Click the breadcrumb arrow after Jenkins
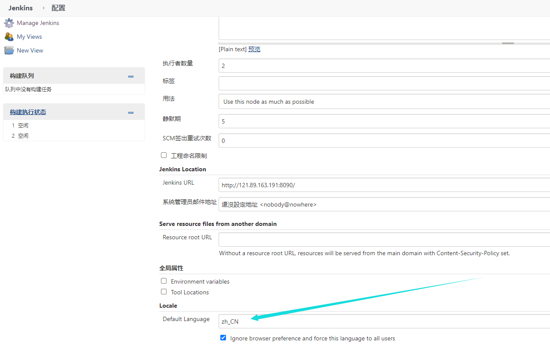Viewport: 550px width, 349px height. tap(43, 8)
